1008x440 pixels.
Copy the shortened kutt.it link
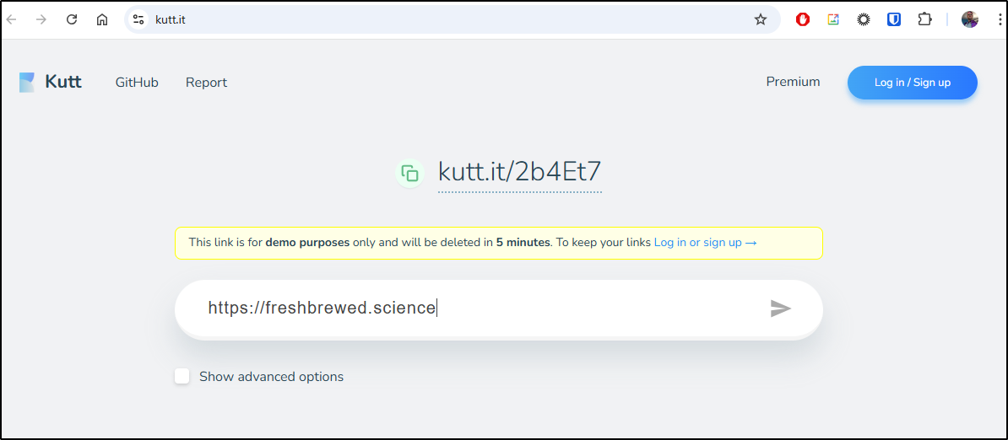tap(409, 173)
